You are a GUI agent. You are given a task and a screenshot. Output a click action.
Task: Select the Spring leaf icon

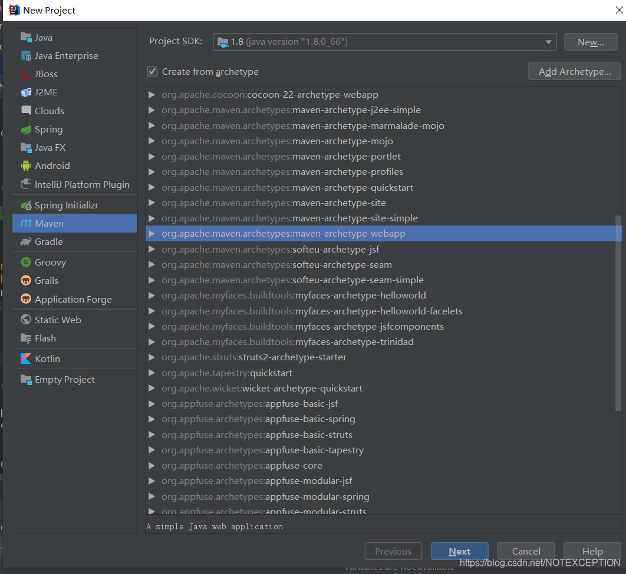click(26, 129)
